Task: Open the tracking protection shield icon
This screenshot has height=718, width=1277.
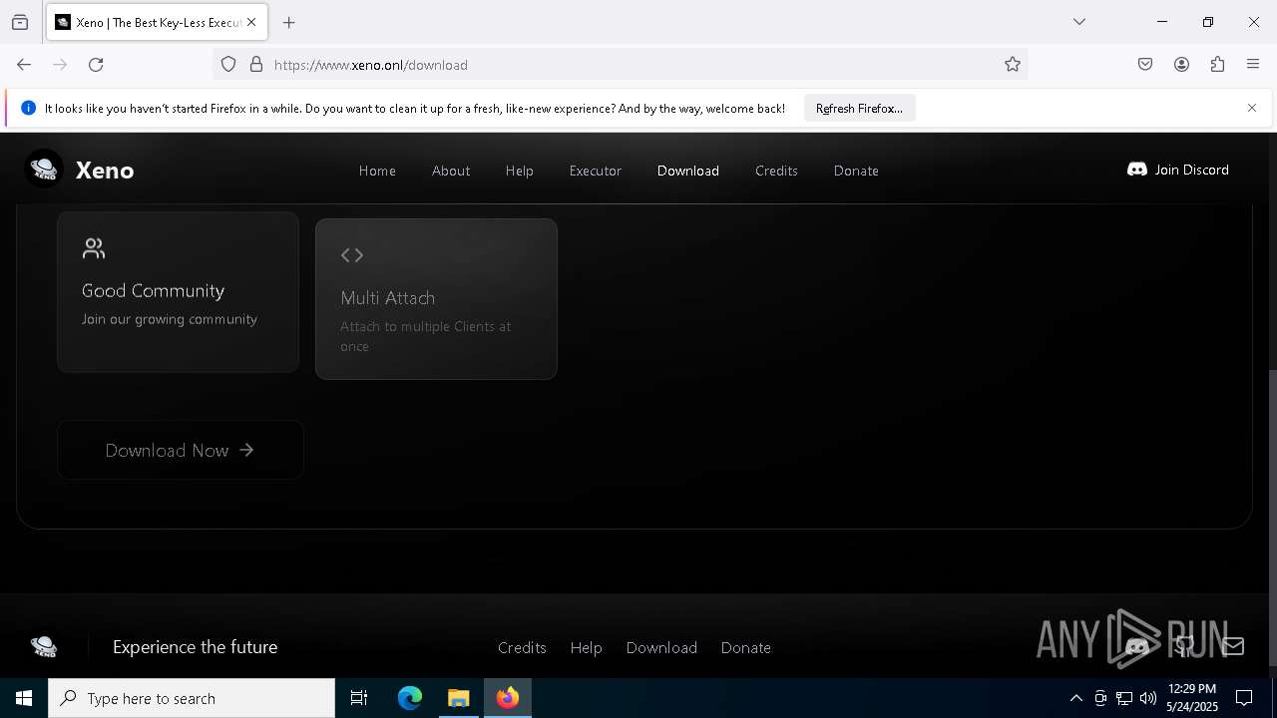Action: [228, 65]
